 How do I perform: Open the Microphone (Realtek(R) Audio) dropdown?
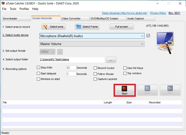[92, 36]
